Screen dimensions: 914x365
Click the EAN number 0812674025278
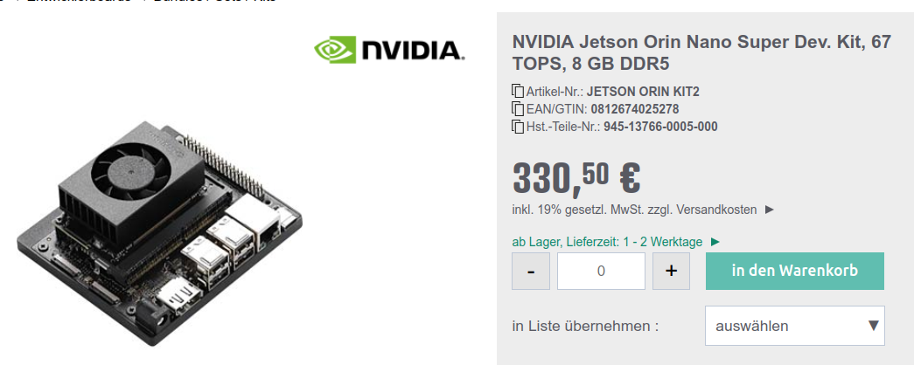[635, 109]
